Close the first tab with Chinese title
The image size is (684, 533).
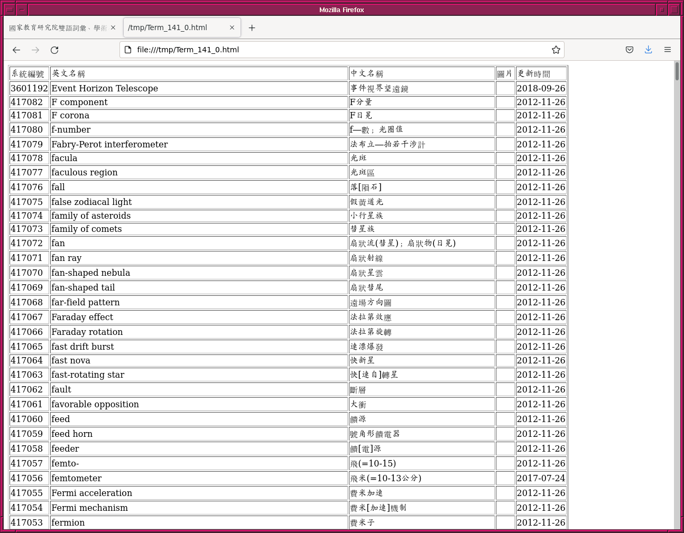[x=113, y=27]
